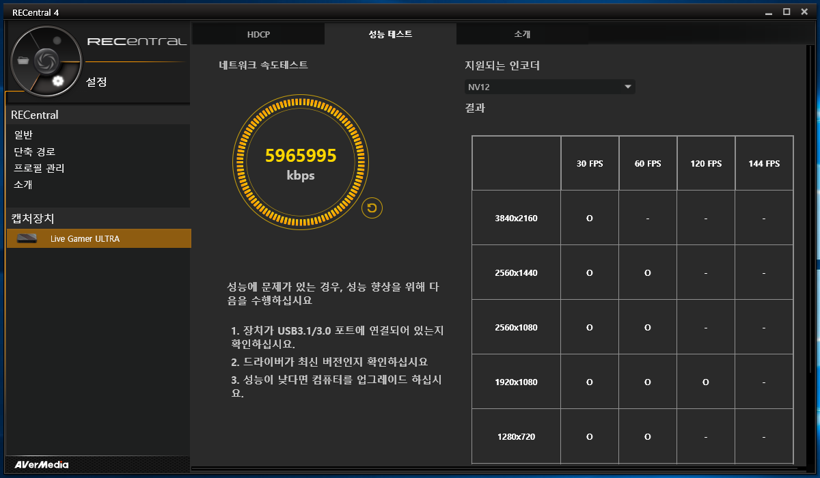The image size is (820, 478).
Task: Click the 2560x1080 row label
Action: (516, 327)
